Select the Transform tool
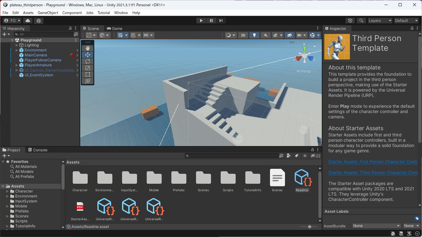This screenshot has width=422, height=237. coord(87,81)
